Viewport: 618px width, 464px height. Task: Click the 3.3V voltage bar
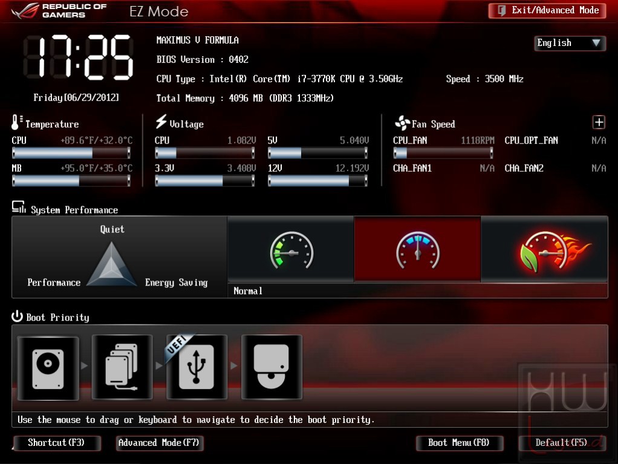[x=205, y=181]
